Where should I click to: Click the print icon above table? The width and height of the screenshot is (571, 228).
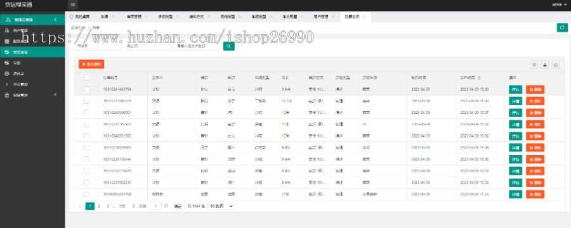(x=556, y=65)
